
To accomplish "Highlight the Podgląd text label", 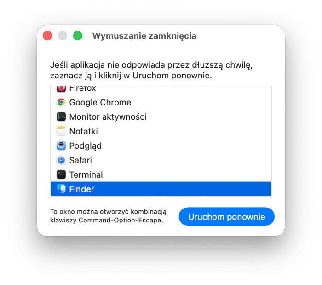I will pyautogui.click(x=85, y=146).
